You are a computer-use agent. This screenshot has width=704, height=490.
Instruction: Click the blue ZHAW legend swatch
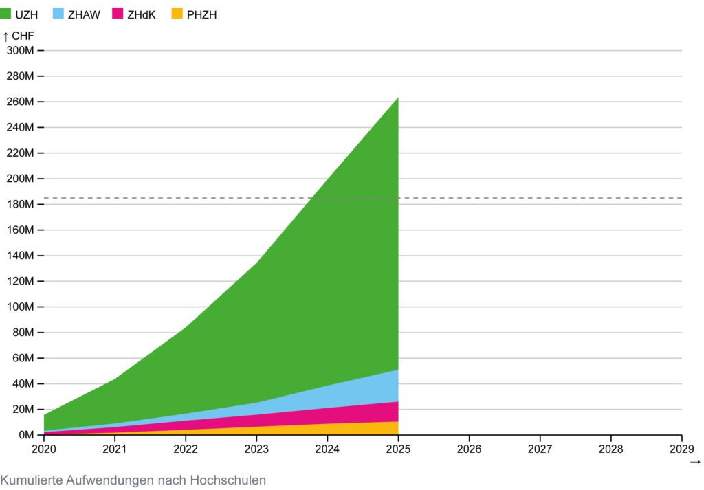pyautogui.click(x=58, y=14)
